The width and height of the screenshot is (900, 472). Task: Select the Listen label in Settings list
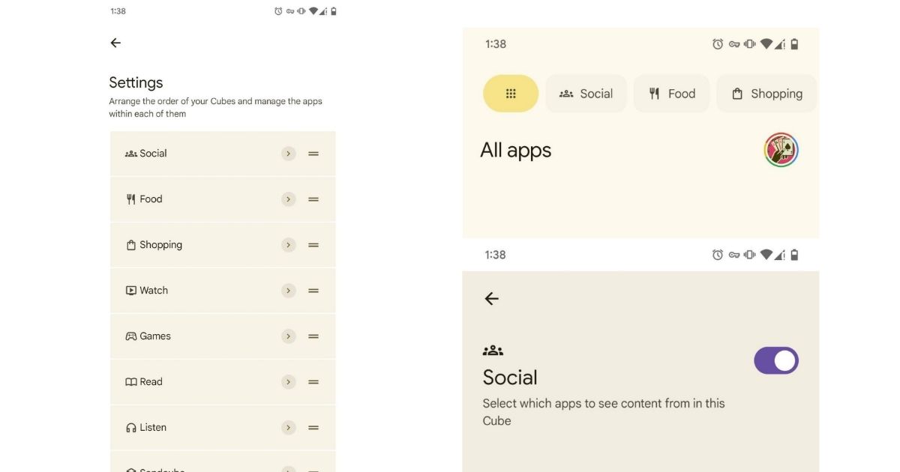pos(153,428)
